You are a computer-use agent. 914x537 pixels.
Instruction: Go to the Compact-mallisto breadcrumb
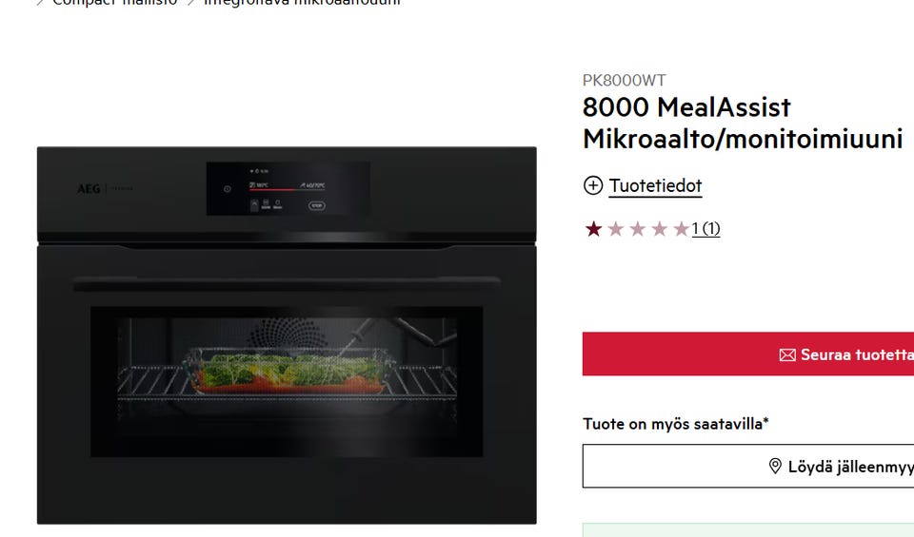(115, 2)
